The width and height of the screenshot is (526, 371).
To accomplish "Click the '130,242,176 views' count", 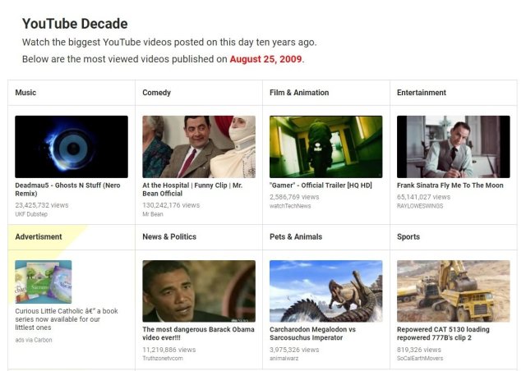I will tap(171, 205).
